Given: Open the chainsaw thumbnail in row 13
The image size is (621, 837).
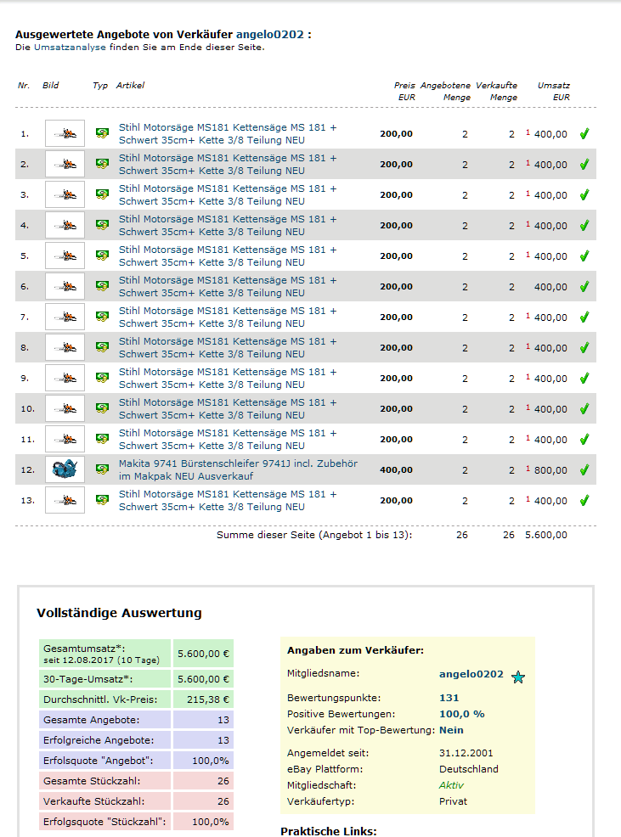Looking at the screenshot, I should [65, 500].
